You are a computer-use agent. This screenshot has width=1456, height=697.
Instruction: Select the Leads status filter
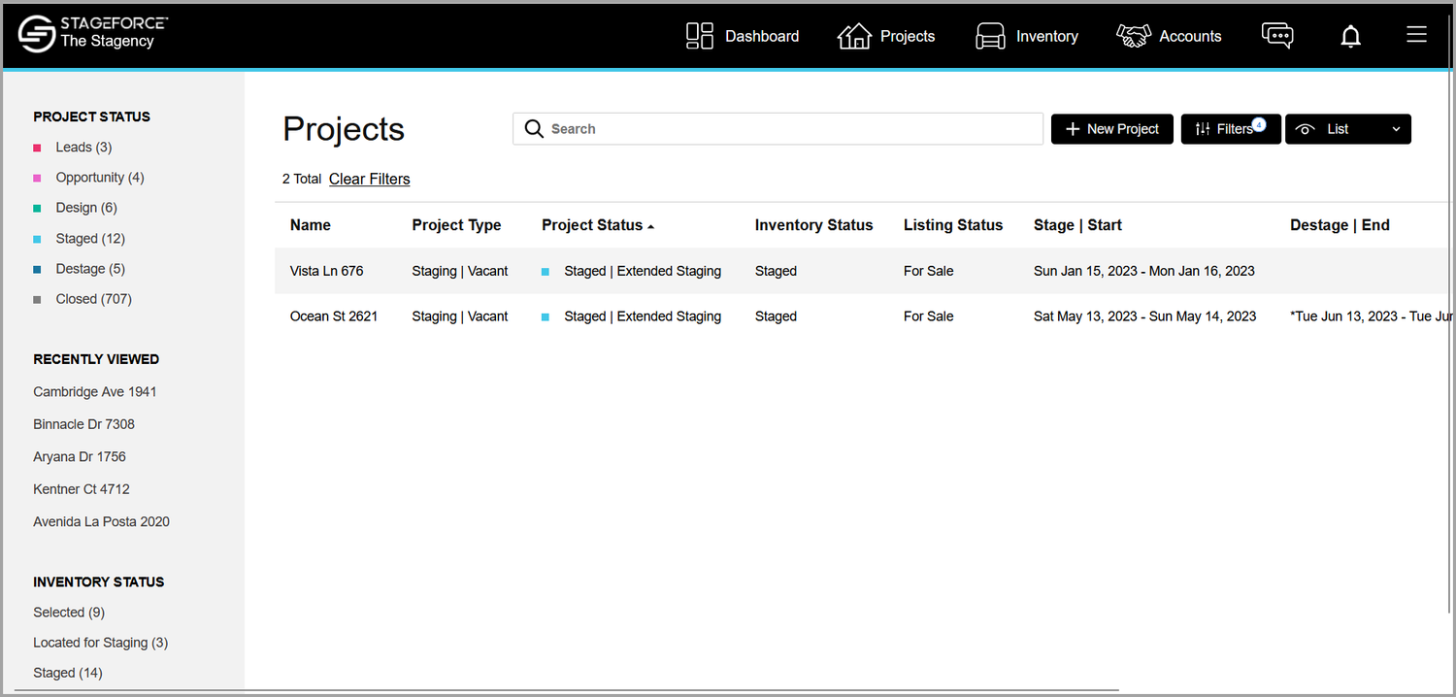(74, 147)
